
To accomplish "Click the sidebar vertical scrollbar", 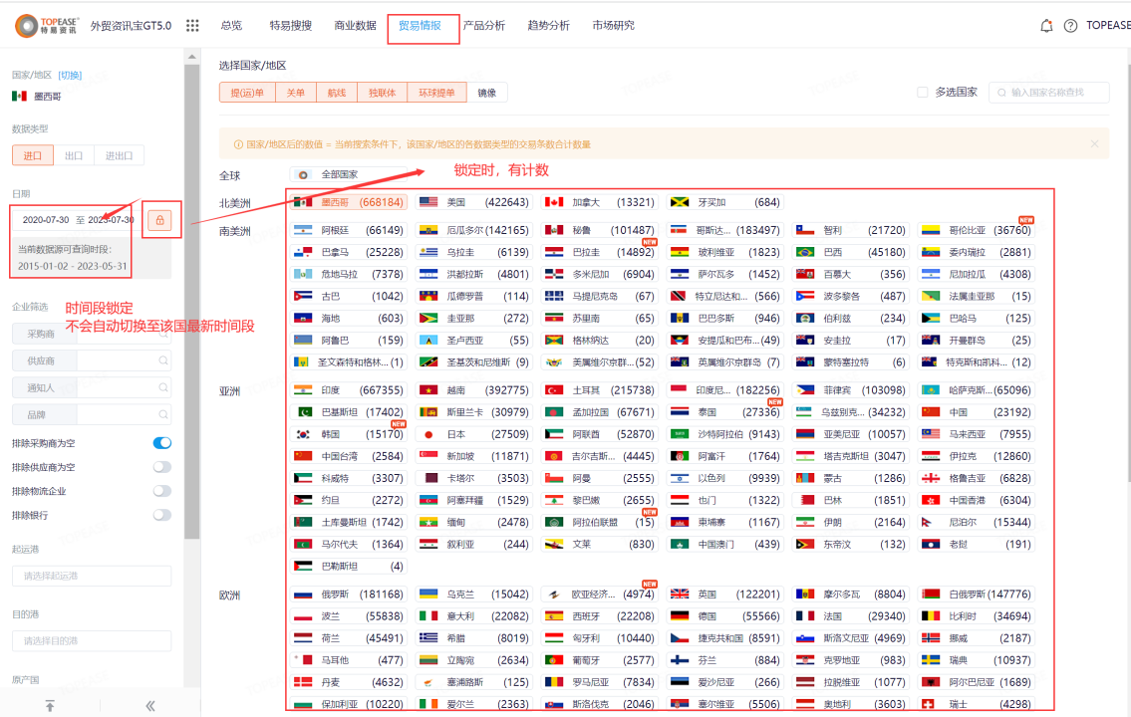I will [191, 303].
